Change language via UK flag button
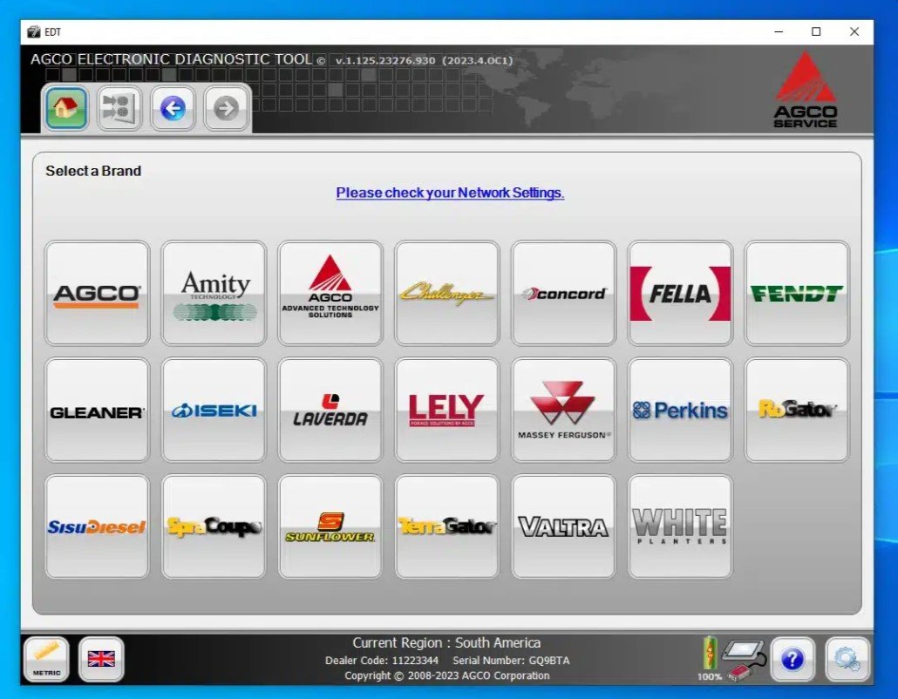This screenshot has height=699, width=898. [x=101, y=659]
